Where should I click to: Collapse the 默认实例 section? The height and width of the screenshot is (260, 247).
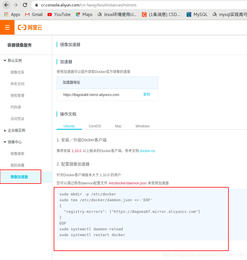[13, 60]
